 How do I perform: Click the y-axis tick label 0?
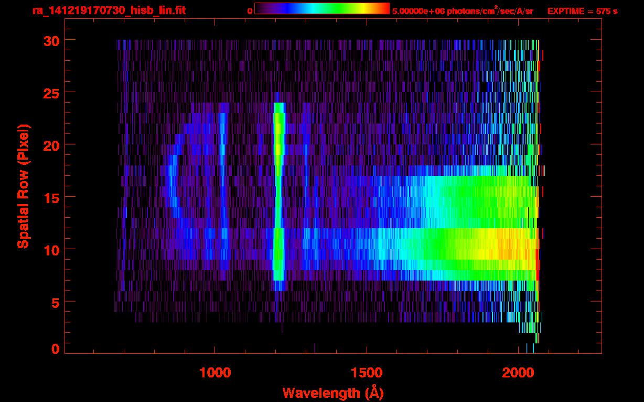click(55, 349)
